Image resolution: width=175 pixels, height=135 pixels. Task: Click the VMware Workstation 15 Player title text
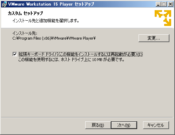point(51,4)
